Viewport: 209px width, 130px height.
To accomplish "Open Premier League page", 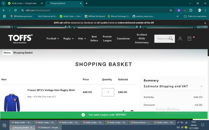I will click(107, 39).
